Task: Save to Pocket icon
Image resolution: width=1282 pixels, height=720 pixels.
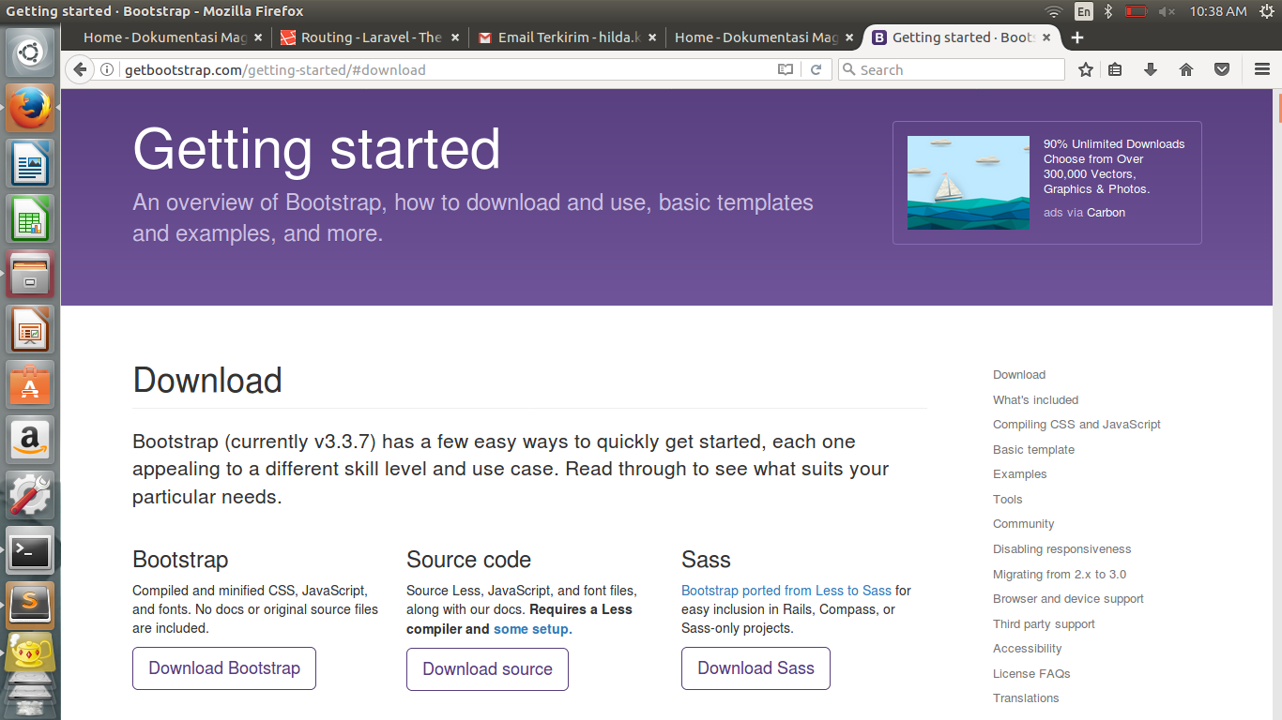Action: point(1222,69)
